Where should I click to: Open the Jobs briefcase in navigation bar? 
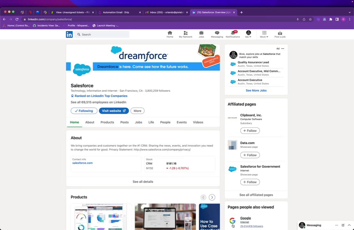click(x=201, y=34)
